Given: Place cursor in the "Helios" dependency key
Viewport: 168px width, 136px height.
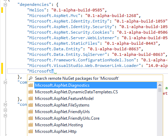Looking at the screenshot, I should pos(37,10).
